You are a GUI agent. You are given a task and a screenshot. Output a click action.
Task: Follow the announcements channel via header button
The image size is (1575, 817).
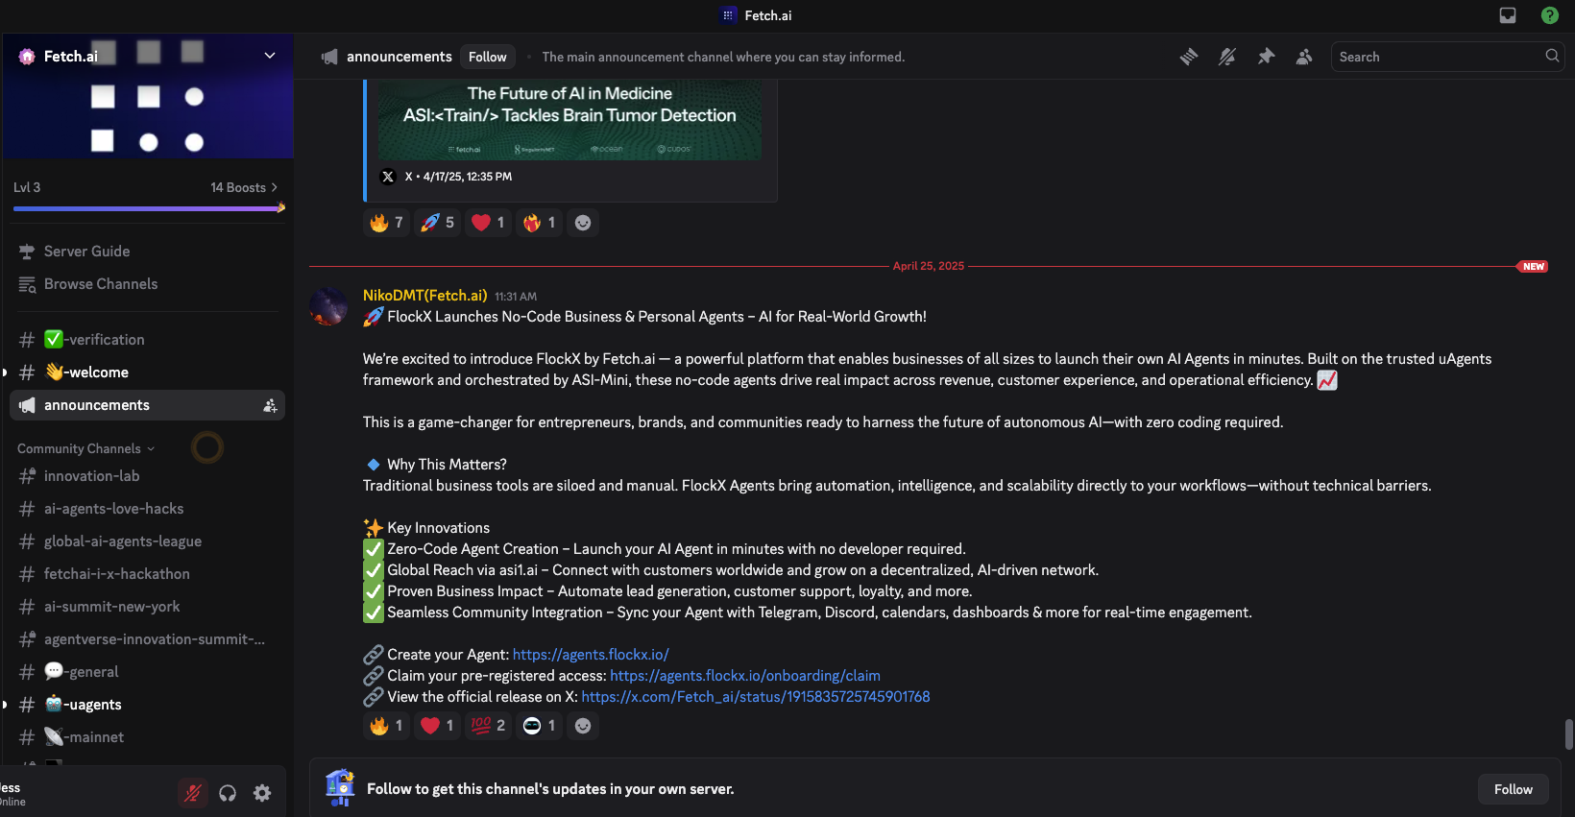487,56
